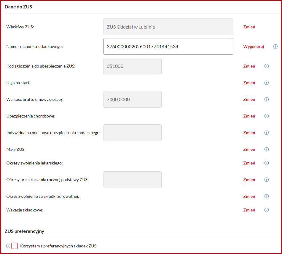Click Zmień next to Ulga na start
This screenshot has width=282, height=254.
[x=249, y=83]
